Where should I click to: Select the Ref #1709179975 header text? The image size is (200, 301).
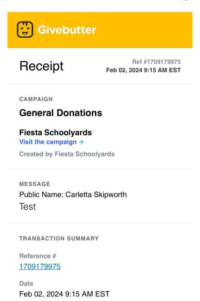coord(156,62)
